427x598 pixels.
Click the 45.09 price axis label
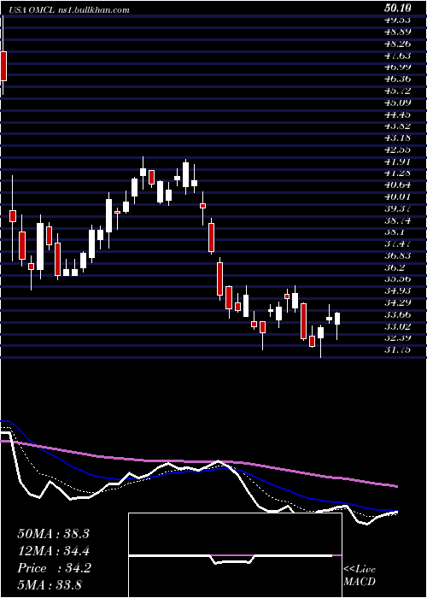[397, 103]
